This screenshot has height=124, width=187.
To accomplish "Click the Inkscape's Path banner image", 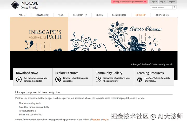I will coord(94,34).
